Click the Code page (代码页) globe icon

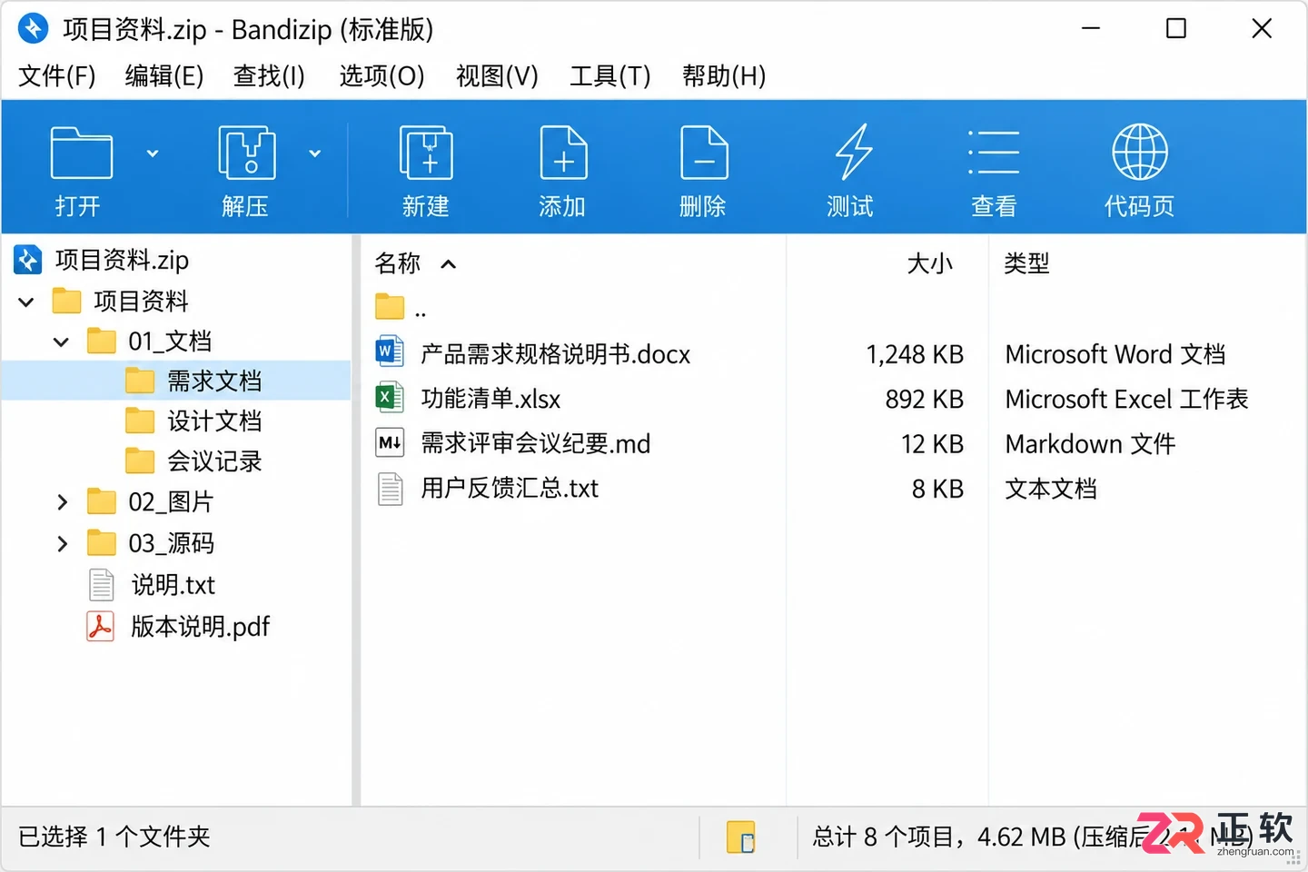(1140, 152)
